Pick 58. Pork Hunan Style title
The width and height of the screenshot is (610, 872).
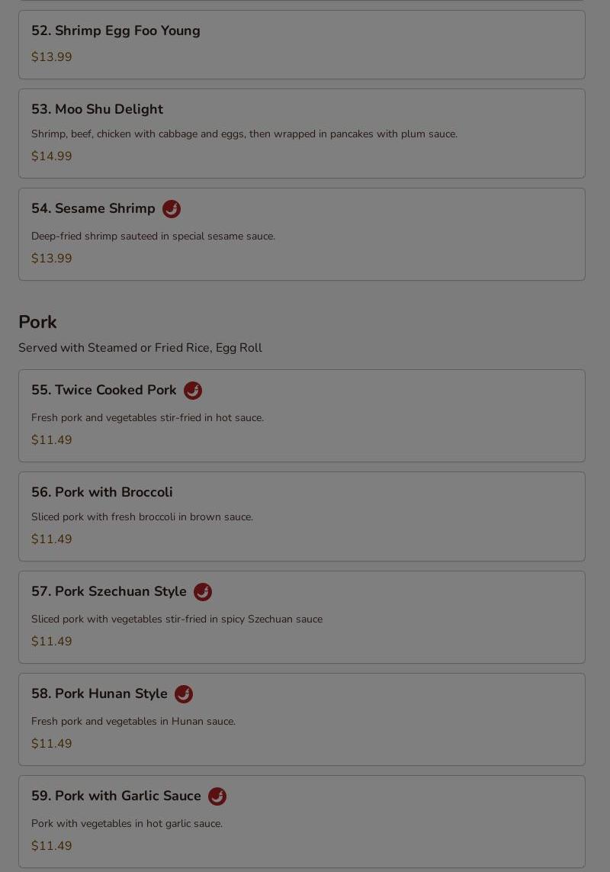(x=99, y=693)
